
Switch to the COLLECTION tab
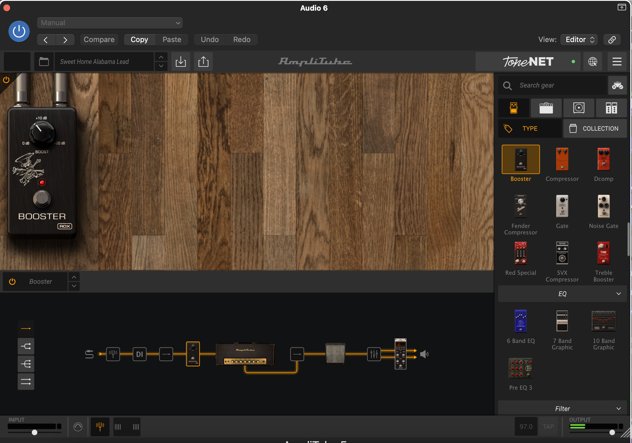[595, 128]
